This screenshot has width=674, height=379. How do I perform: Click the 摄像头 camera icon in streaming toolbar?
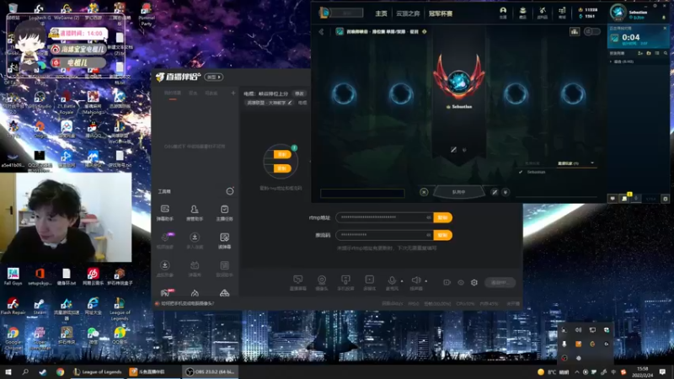pos(322,283)
